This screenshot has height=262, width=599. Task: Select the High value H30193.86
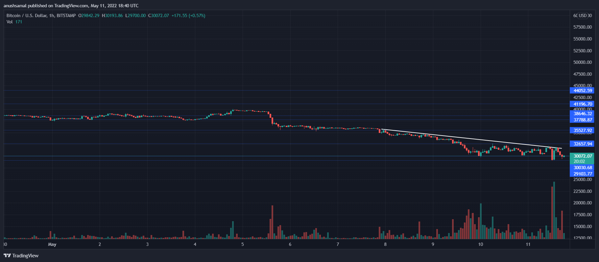point(112,15)
